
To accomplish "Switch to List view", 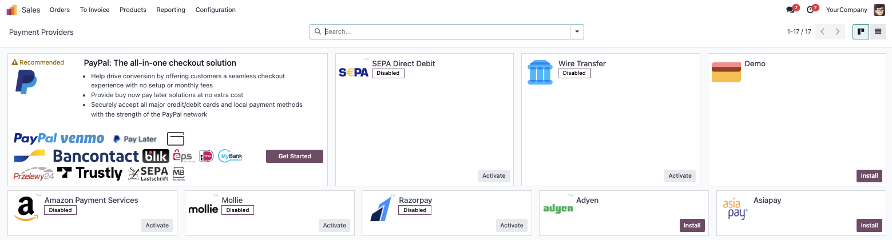I will click(x=878, y=32).
